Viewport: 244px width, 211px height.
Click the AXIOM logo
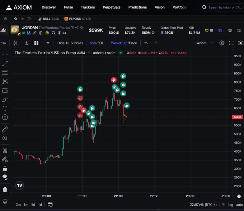(x=19, y=7)
